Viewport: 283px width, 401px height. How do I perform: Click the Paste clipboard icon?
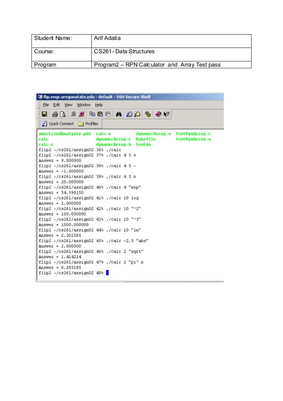(x=100, y=114)
